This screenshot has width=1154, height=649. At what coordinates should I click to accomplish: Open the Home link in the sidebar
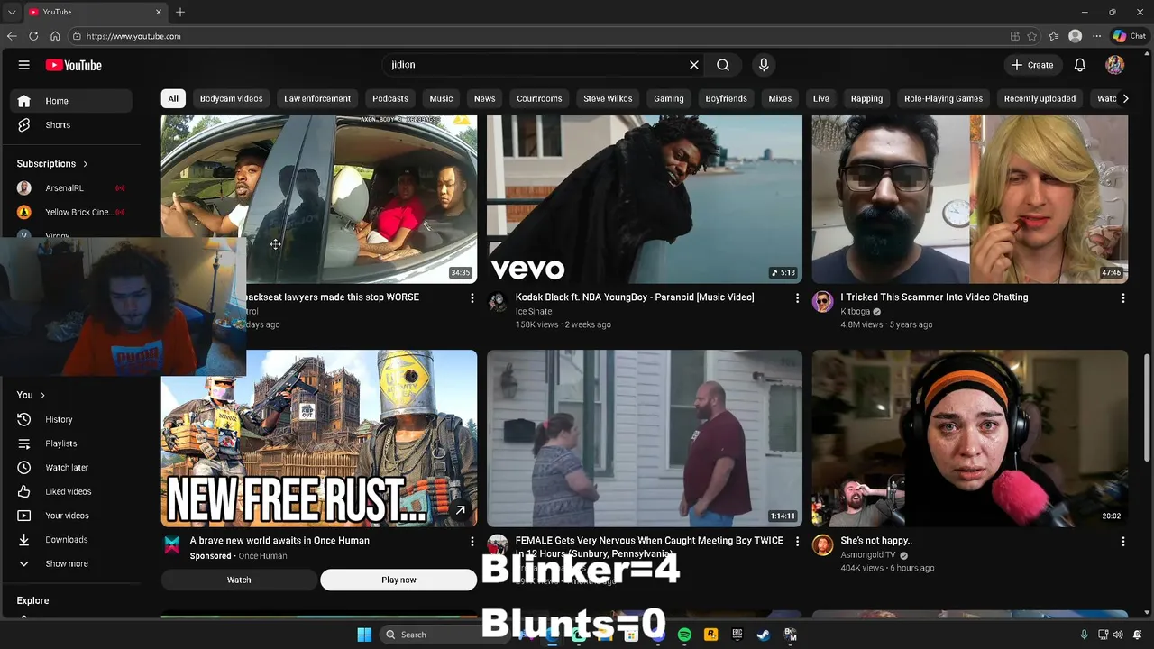point(72,101)
